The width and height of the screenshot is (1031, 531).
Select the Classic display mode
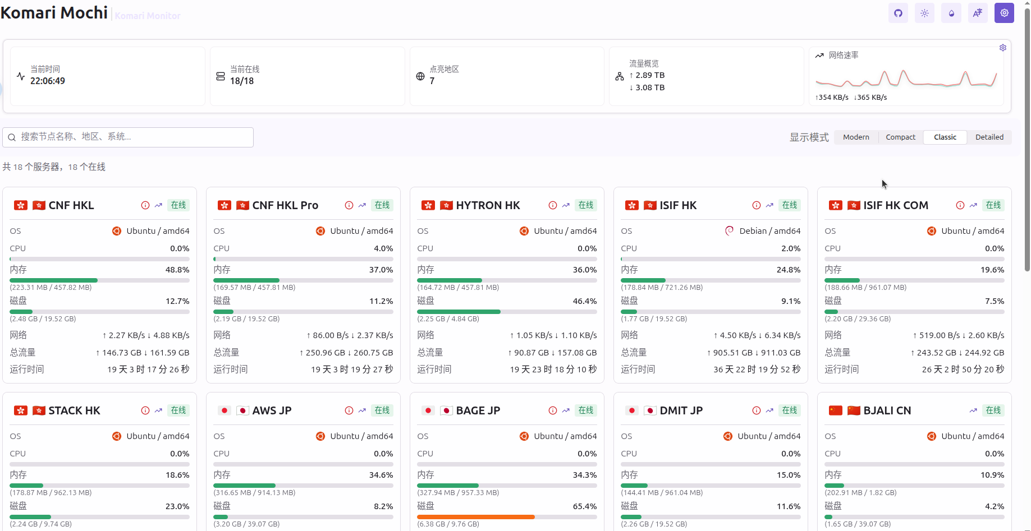tap(945, 137)
